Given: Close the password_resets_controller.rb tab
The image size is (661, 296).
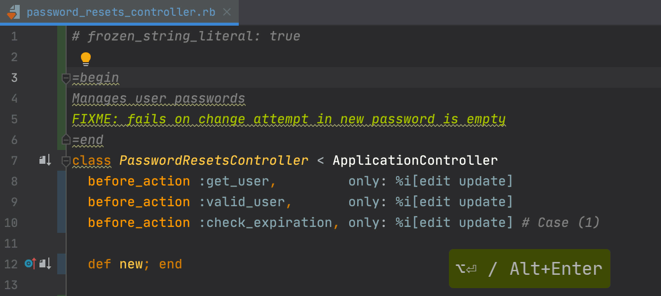Looking at the screenshot, I should click(227, 12).
